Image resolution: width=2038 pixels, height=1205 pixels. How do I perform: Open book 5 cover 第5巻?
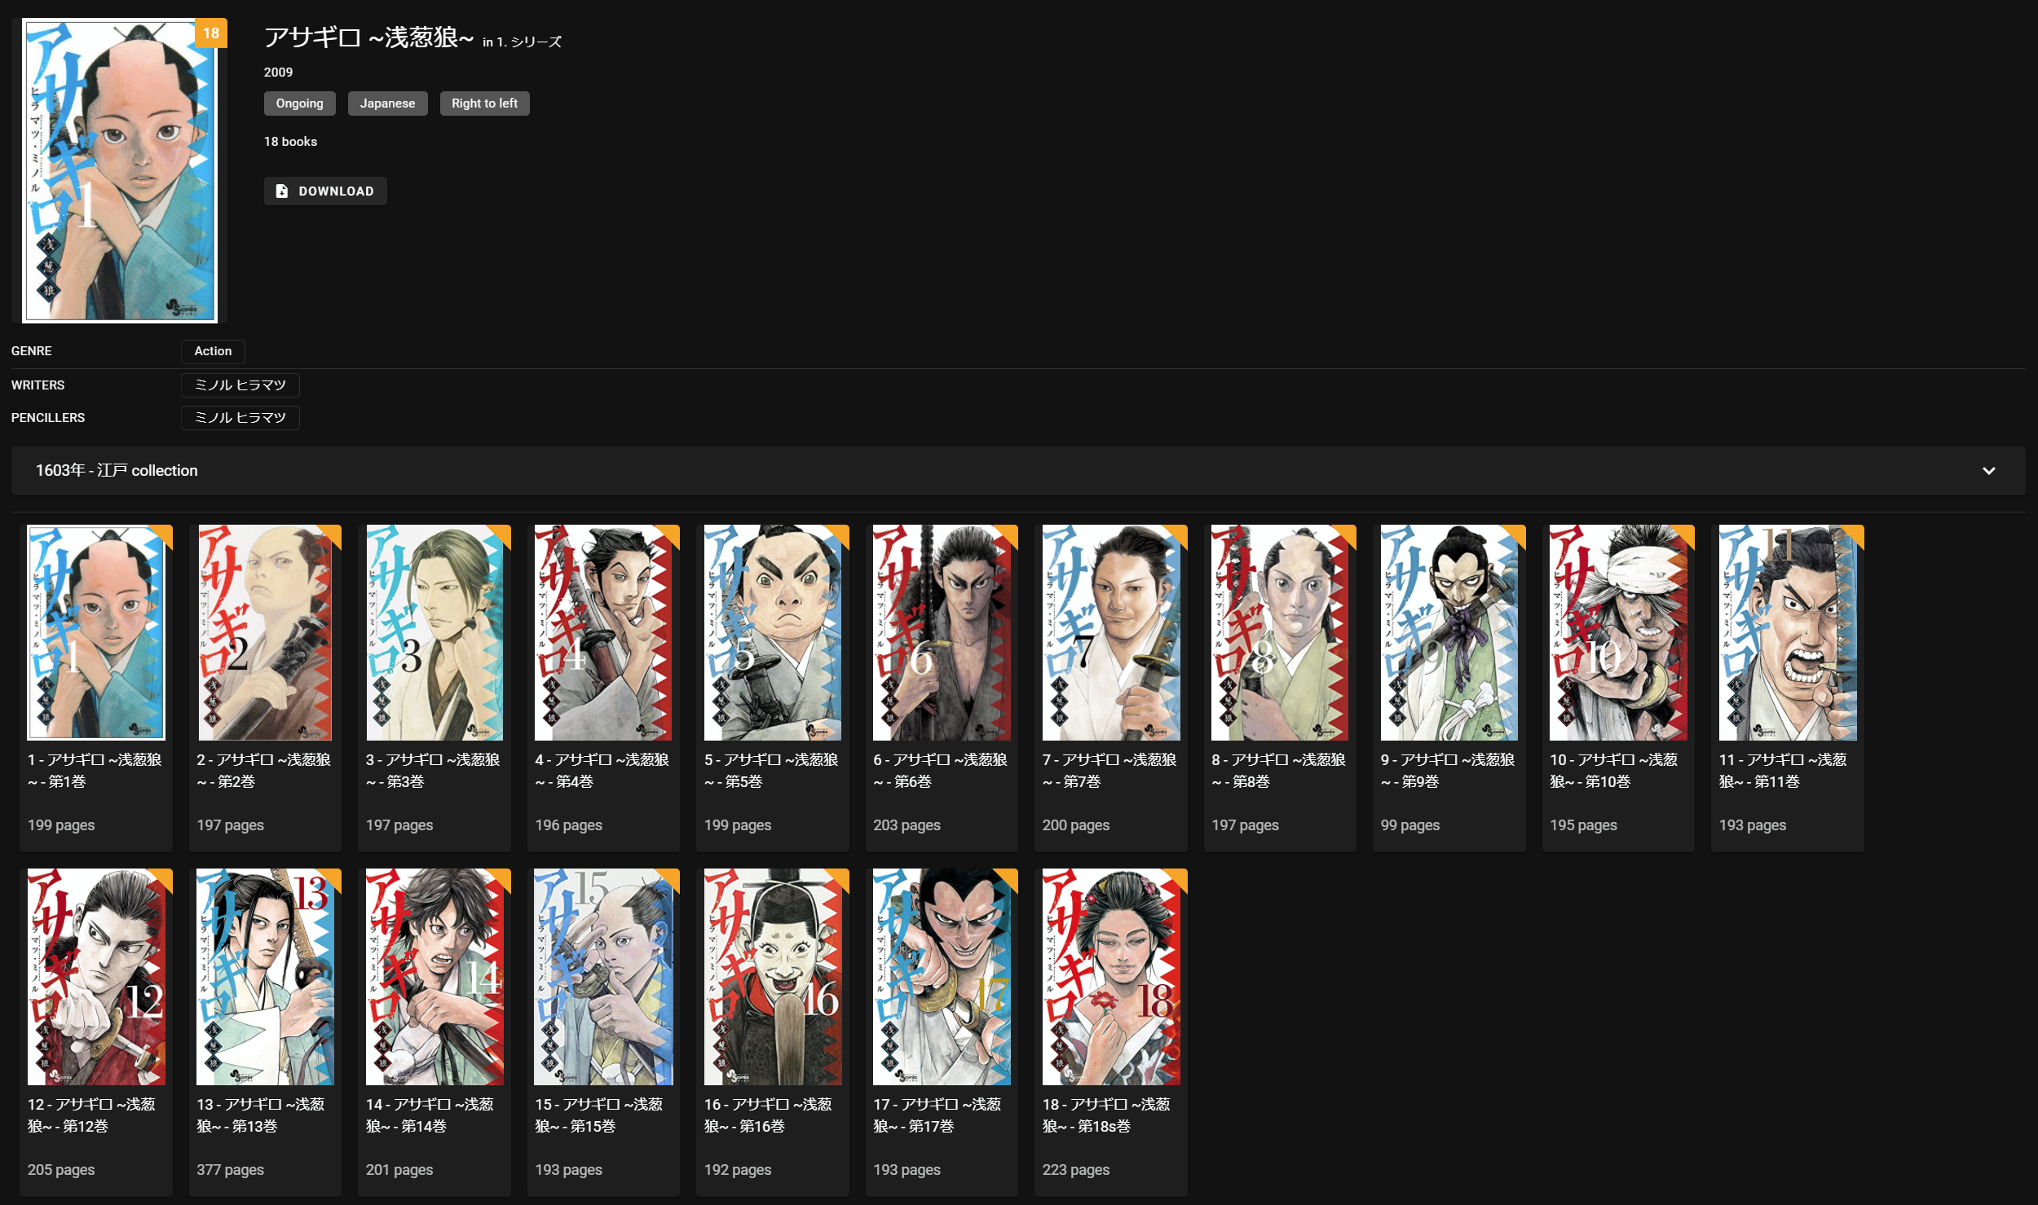(773, 632)
